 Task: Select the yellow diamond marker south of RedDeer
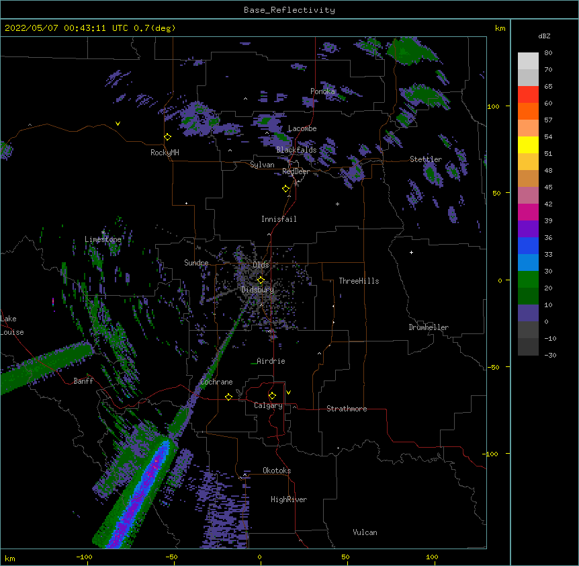(x=286, y=189)
